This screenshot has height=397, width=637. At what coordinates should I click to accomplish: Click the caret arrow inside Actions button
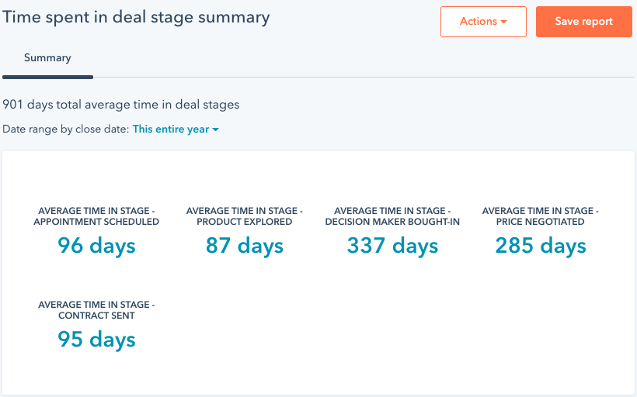(503, 22)
